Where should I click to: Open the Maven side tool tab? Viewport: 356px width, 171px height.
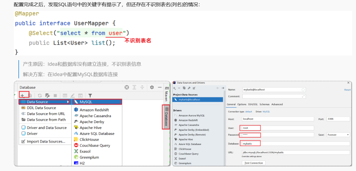coord(167,93)
